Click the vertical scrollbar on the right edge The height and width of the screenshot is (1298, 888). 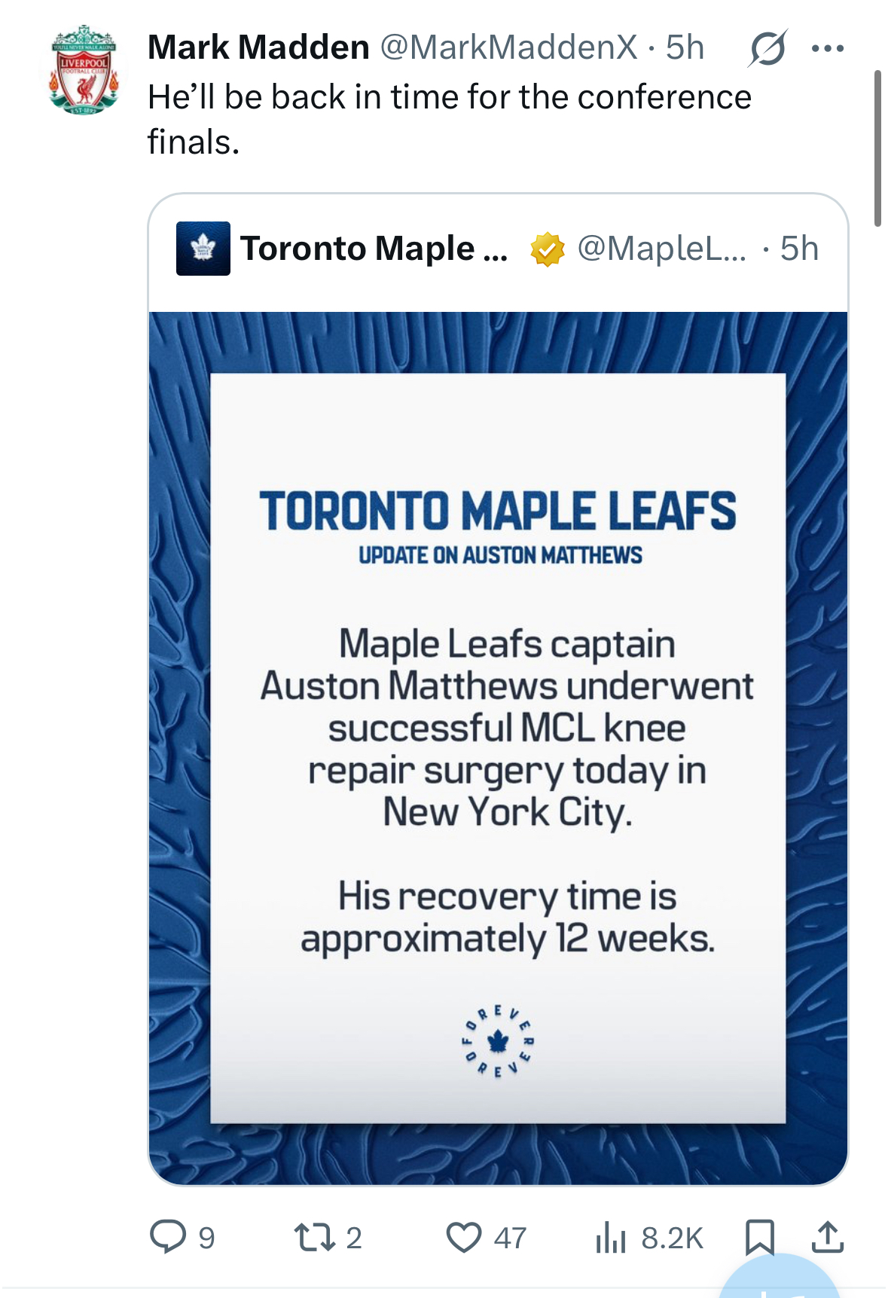[x=877, y=148]
